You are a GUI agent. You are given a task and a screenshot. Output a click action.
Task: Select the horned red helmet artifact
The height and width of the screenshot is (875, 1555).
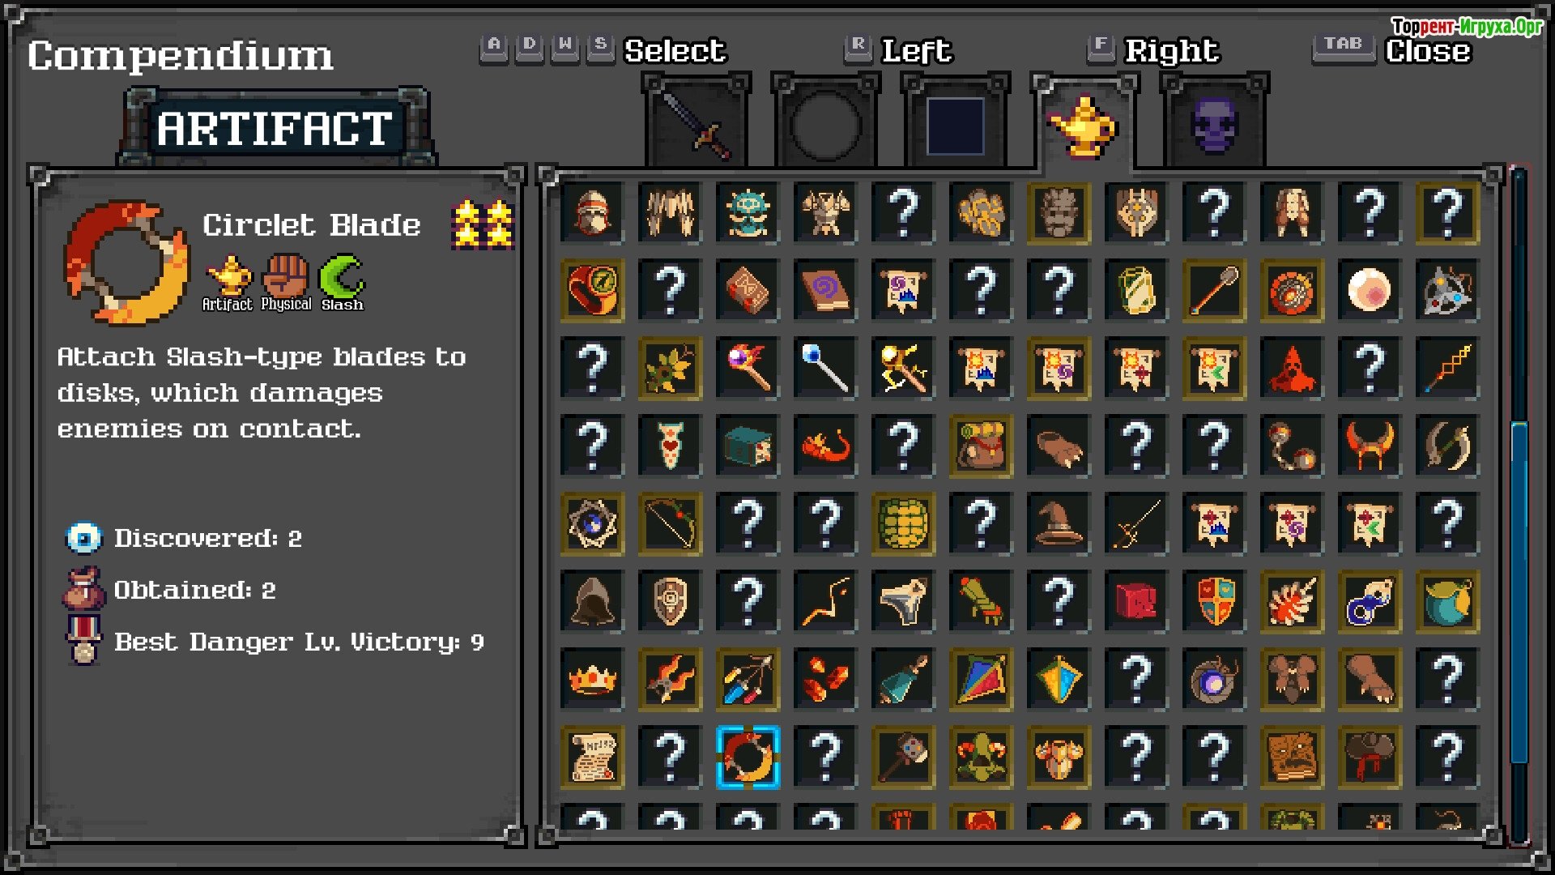tap(1370, 446)
